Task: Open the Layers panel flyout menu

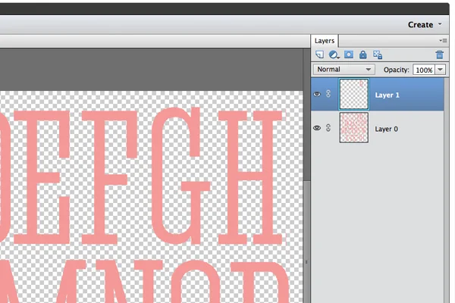Action: coord(443,41)
